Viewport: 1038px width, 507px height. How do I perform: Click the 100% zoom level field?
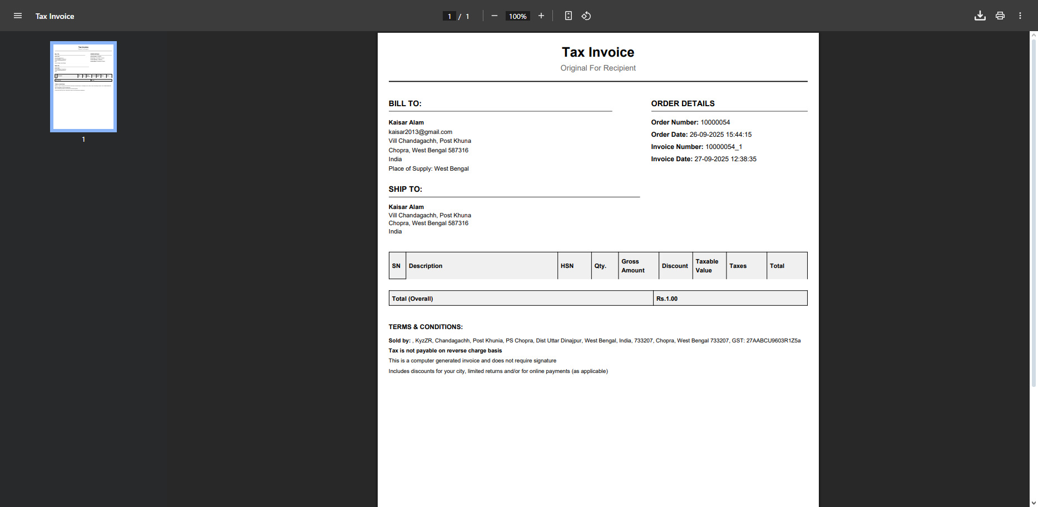(x=517, y=16)
